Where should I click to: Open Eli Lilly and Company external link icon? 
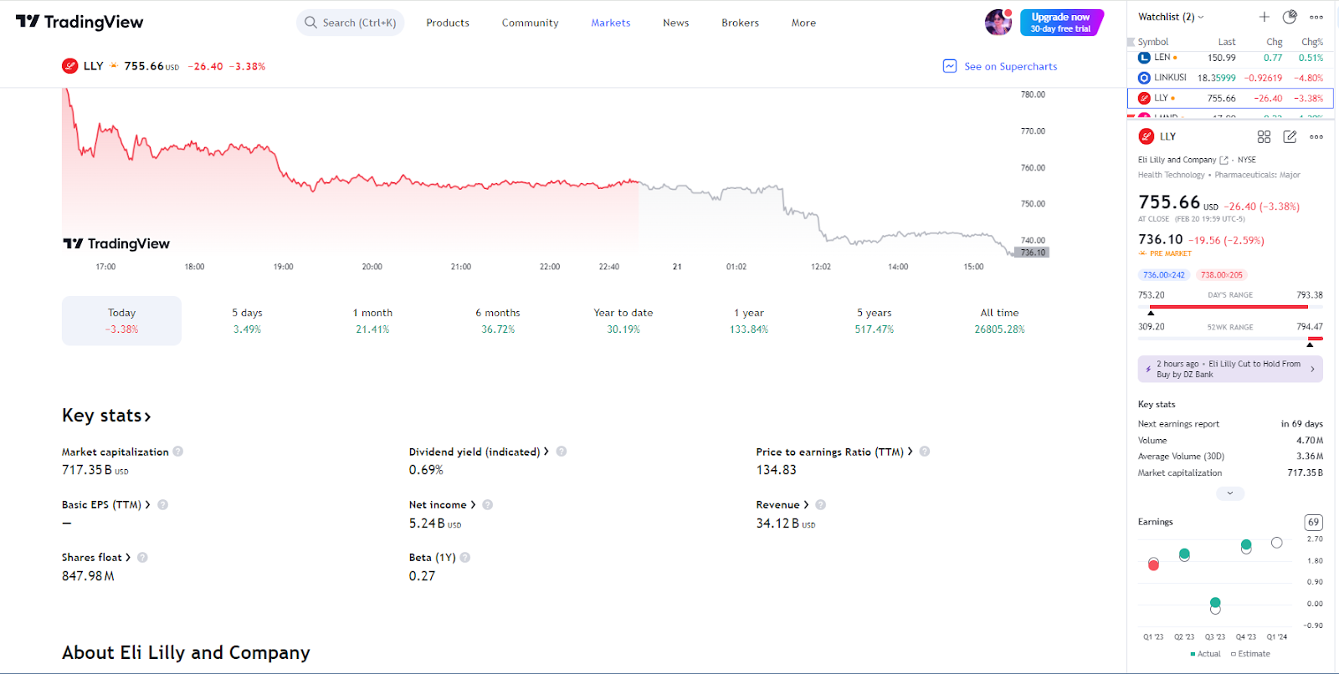(1224, 160)
